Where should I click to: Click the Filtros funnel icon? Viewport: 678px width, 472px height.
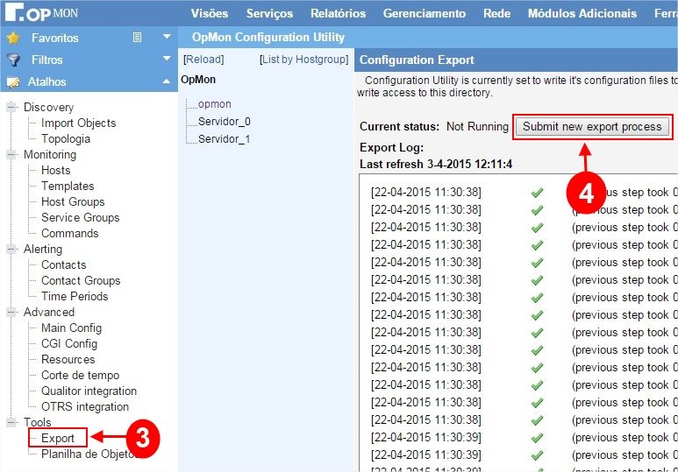13,60
